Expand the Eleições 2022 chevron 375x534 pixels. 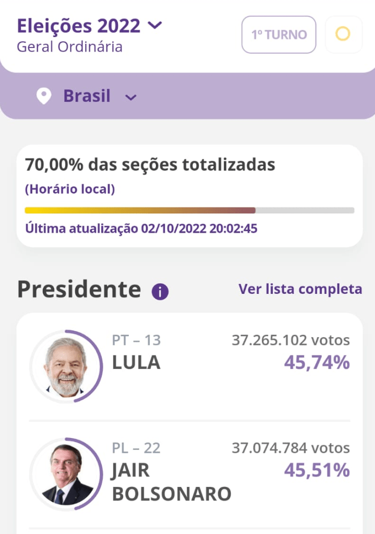155,25
